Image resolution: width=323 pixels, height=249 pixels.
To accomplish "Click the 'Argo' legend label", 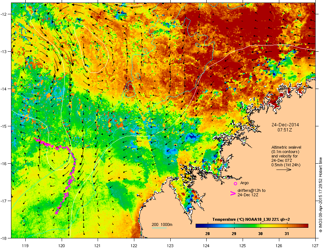I will pyautogui.click(x=244, y=183).
